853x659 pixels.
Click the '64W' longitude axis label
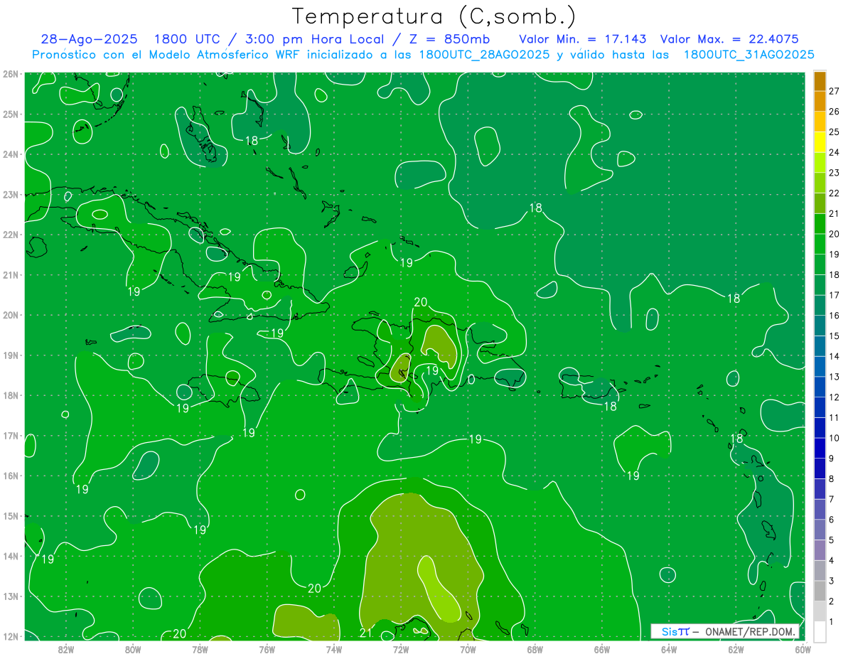pos(669,648)
